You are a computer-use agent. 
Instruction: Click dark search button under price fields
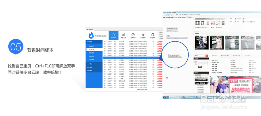click(x=200, y=67)
